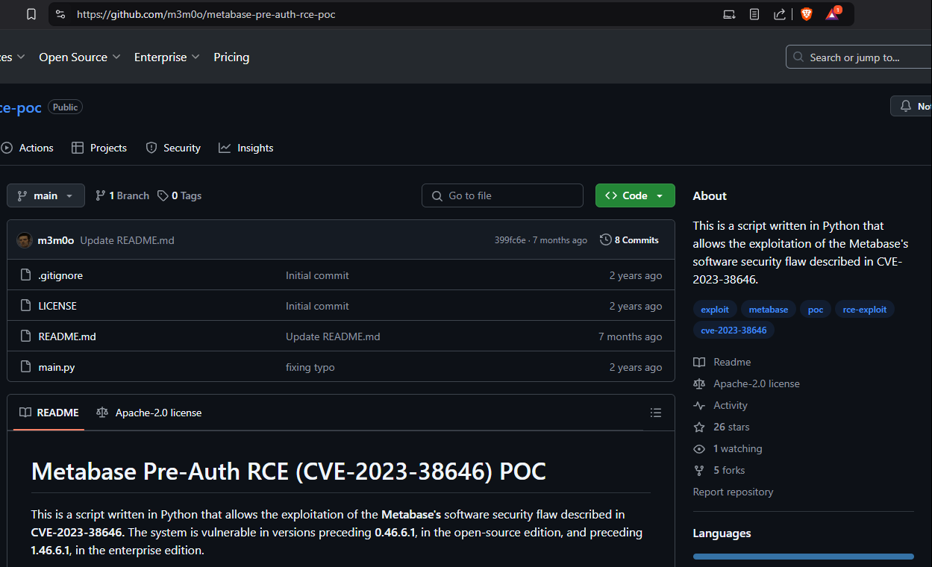The height and width of the screenshot is (567, 932).
Task: Click the share icon in address bar
Action: point(779,14)
